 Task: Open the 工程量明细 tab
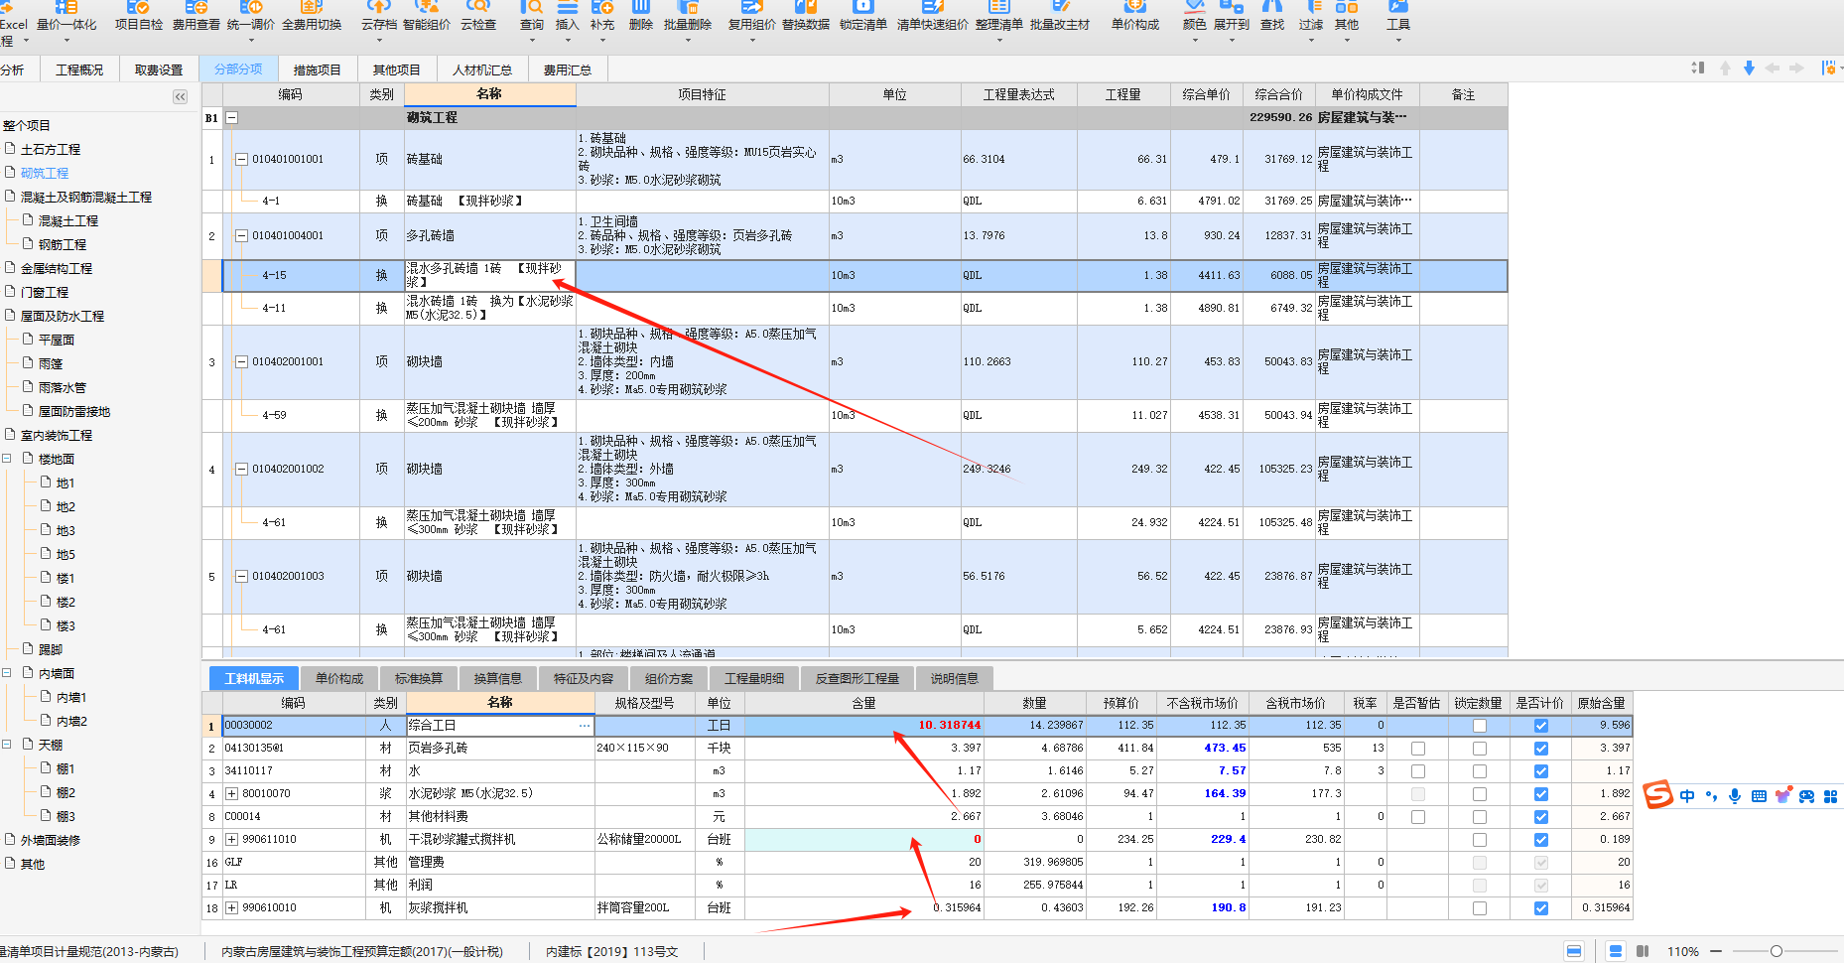pos(754,678)
